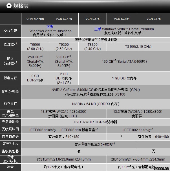Screen dimensions: 170x171
Task: Click the IEEE 802.11a/b/g wireless cell
Action: click(x=138, y=129)
